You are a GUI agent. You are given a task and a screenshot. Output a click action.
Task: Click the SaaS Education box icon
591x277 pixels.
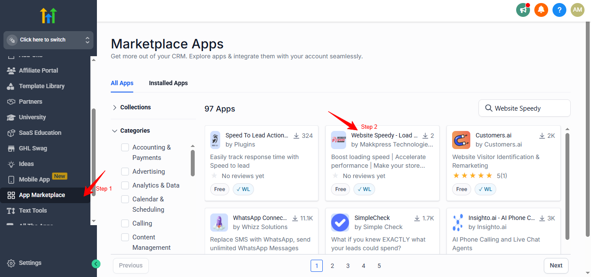tap(11, 133)
